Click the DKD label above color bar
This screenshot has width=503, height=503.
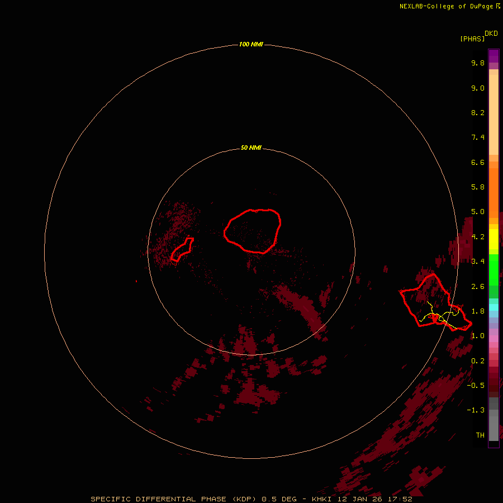pos(491,34)
